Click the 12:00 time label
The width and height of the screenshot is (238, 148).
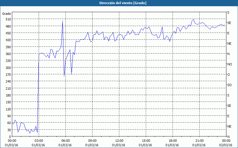(119, 141)
